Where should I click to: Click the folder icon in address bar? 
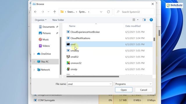(x=62, y=12)
